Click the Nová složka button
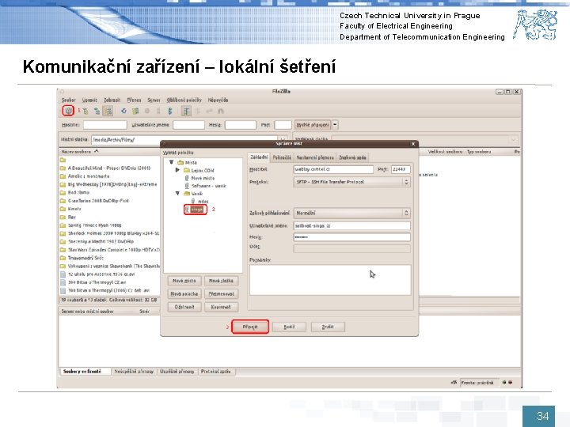The height and width of the screenshot is (427, 570). [222, 281]
